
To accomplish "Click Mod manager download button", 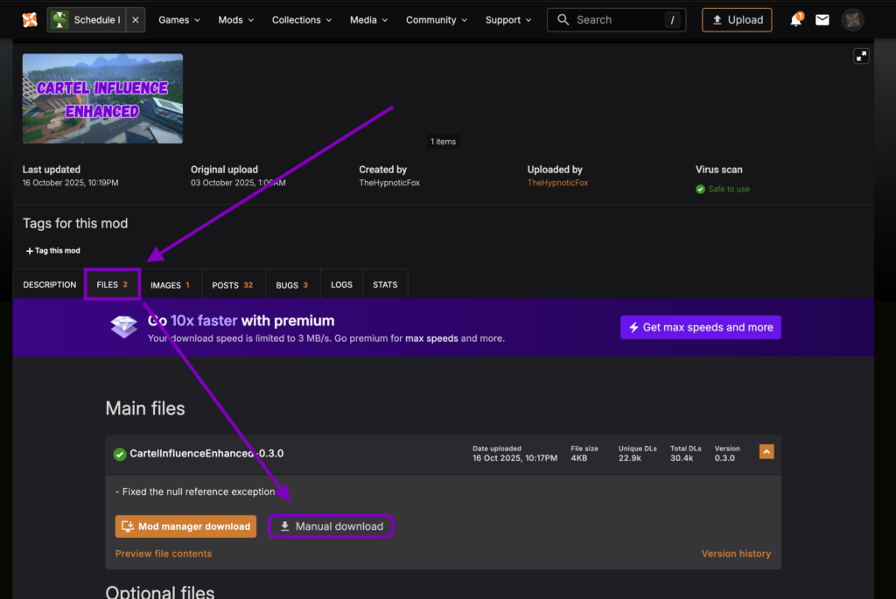I will (x=185, y=526).
